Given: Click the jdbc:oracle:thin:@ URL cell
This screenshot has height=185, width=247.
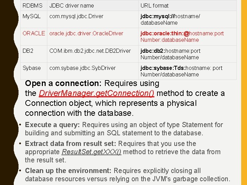Looking at the screenshot, I should (187, 37).
